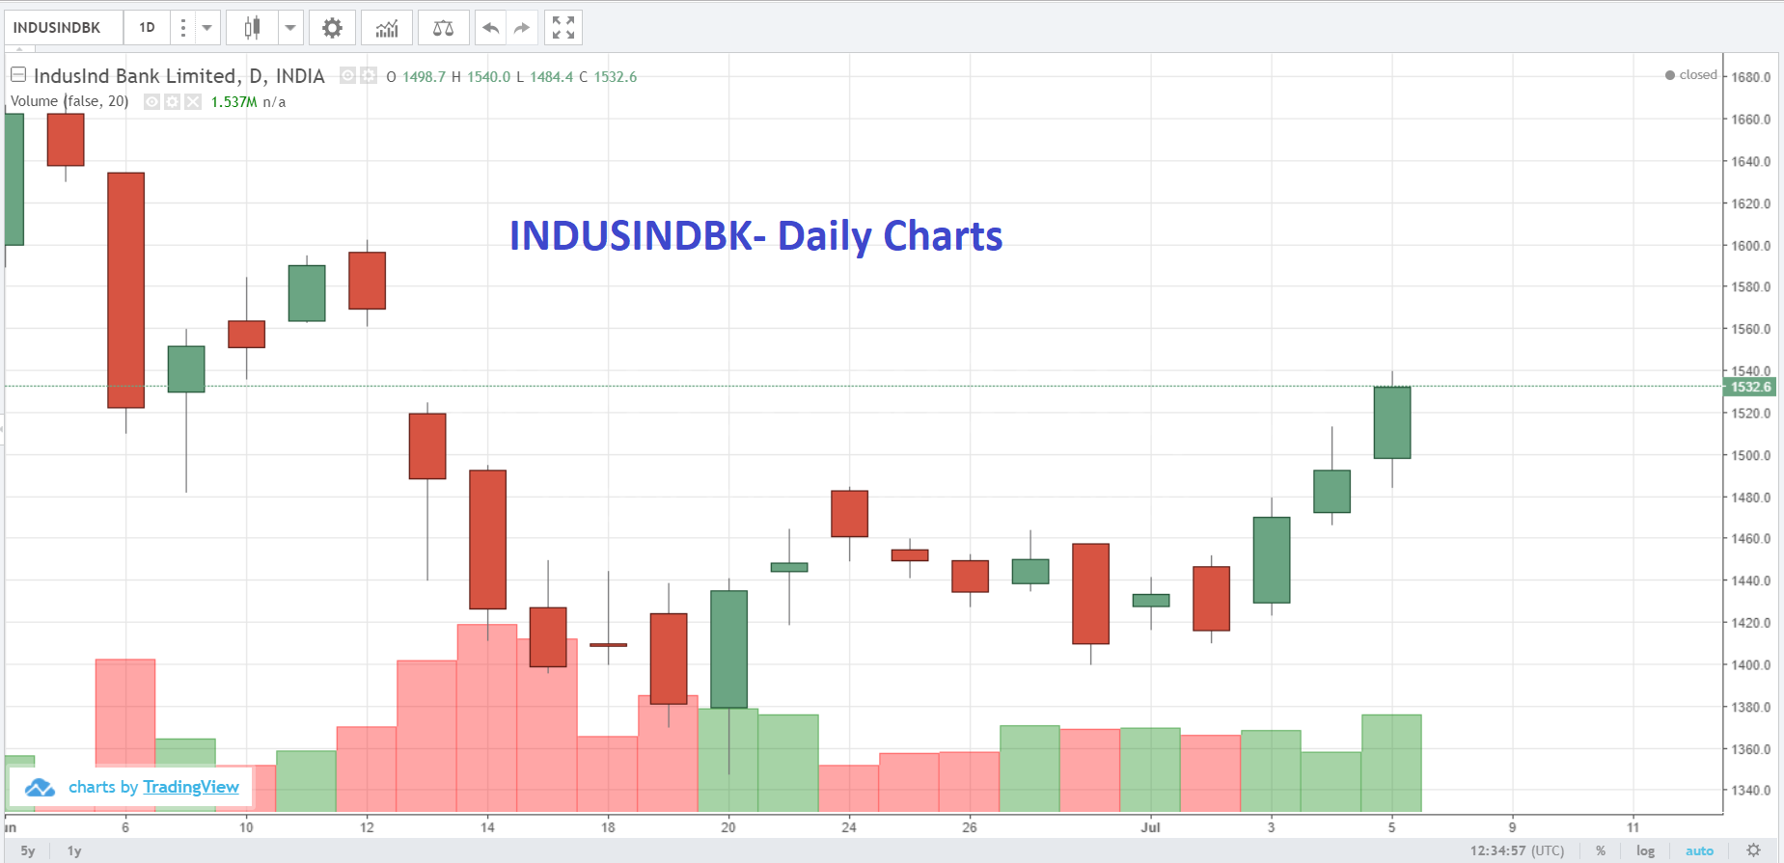This screenshot has height=863, width=1784.
Task: Toggle percentage scale with % button
Action: [x=1601, y=850]
